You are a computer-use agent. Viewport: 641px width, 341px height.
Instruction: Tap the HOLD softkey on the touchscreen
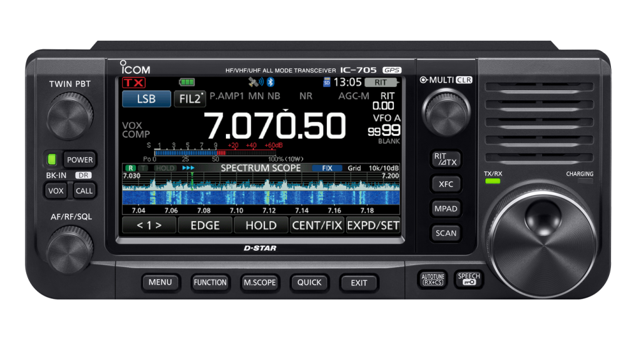[x=261, y=225]
